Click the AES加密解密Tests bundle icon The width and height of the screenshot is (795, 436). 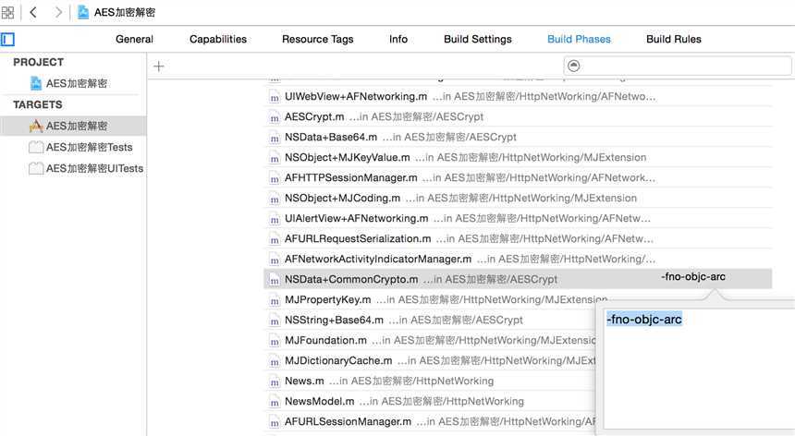pos(35,147)
